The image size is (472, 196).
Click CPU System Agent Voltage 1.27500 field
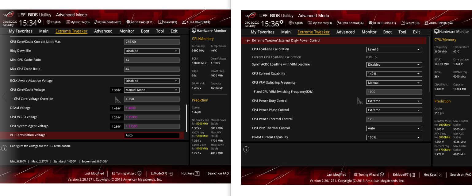[x=152, y=126]
